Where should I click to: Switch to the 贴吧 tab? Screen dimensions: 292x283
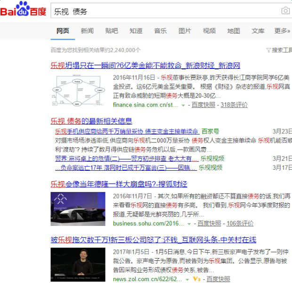tap(112, 31)
